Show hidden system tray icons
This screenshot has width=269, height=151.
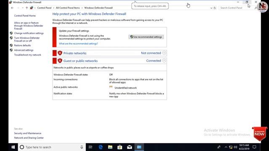(226, 147)
